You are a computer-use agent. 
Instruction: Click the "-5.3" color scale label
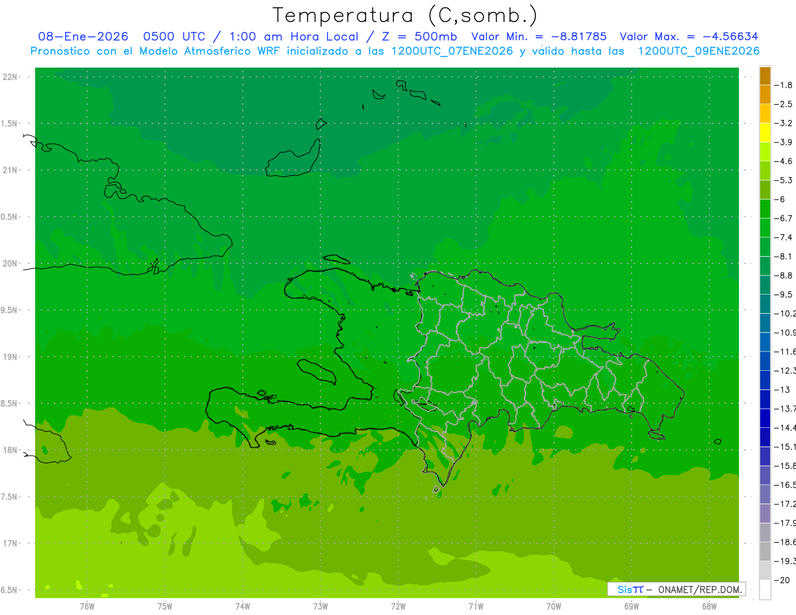tap(783, 180)
